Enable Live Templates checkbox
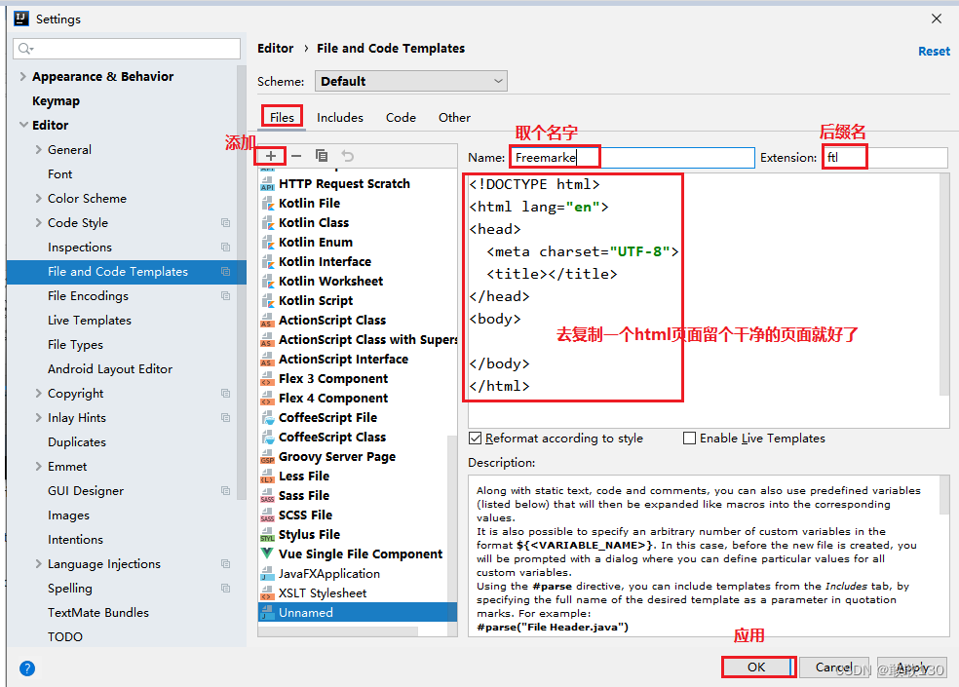The width and height of the screenshot is (959, 687). coord(690,438)
